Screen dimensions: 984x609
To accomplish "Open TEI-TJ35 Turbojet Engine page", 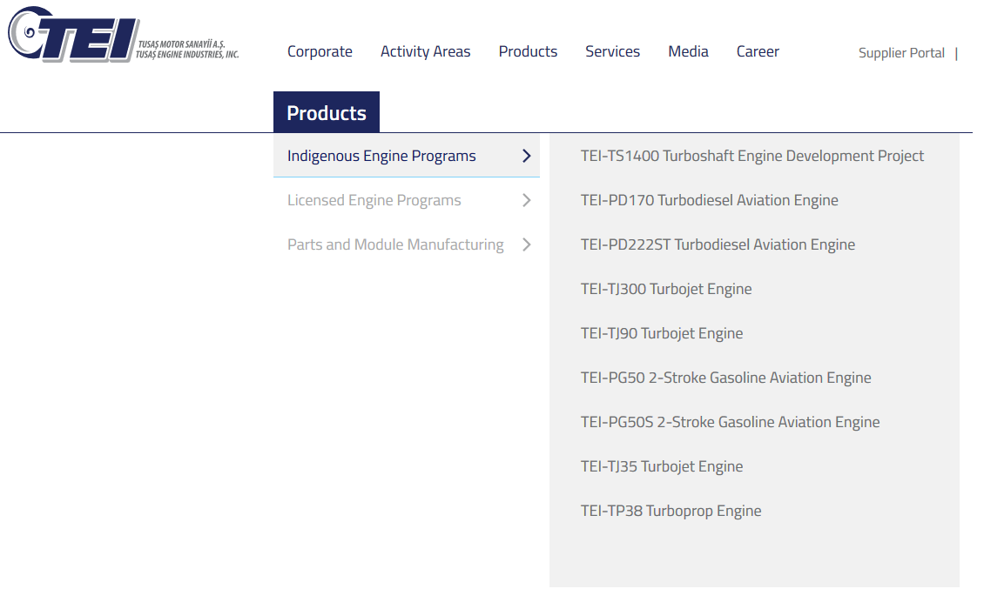I will 662,466.
